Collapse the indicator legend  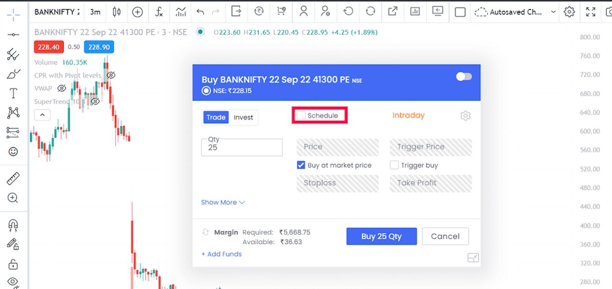[42, 115]
